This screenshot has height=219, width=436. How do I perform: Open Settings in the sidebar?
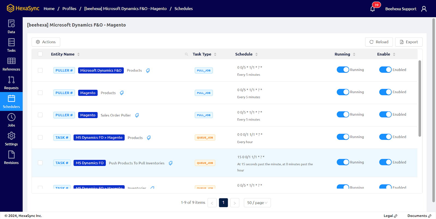(x=11, y=139)
